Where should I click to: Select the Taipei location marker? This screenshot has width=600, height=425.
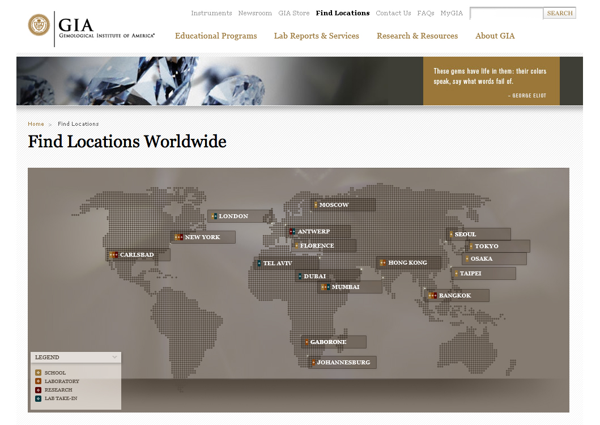484,273
